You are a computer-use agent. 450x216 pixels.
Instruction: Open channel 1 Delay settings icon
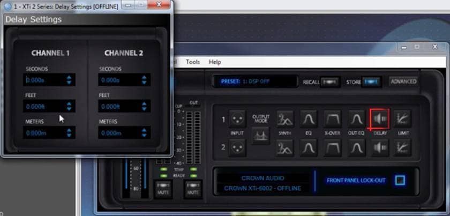(379, 119)
